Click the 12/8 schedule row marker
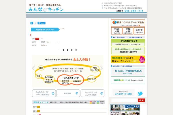 click(38, 111)
